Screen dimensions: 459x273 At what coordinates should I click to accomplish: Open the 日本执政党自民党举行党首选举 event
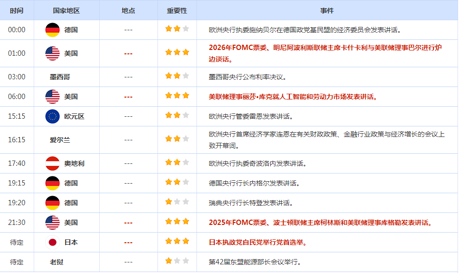click(x=257, y=242)
